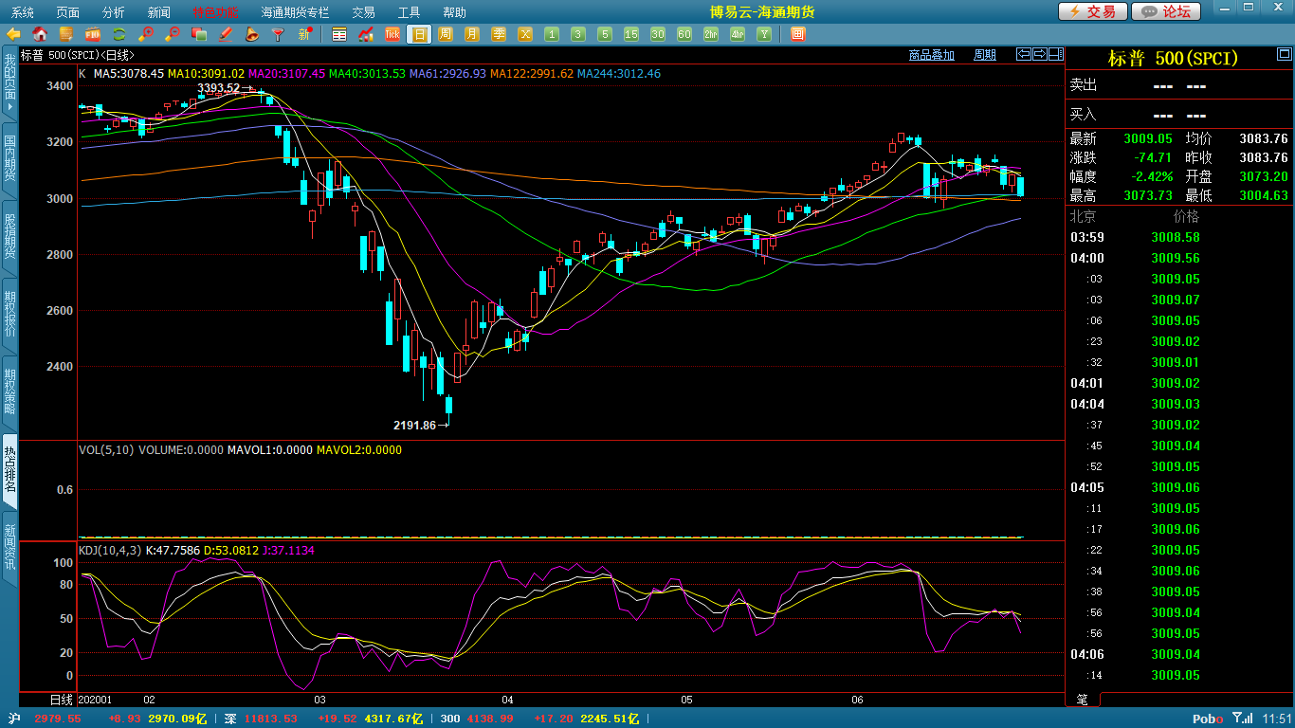Select the 60-minute period button
The width and height of the screenshot is (1295, 728).
click(x=684, y=34)
